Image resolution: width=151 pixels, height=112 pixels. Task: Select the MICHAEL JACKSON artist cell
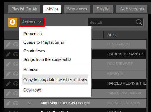124,103
